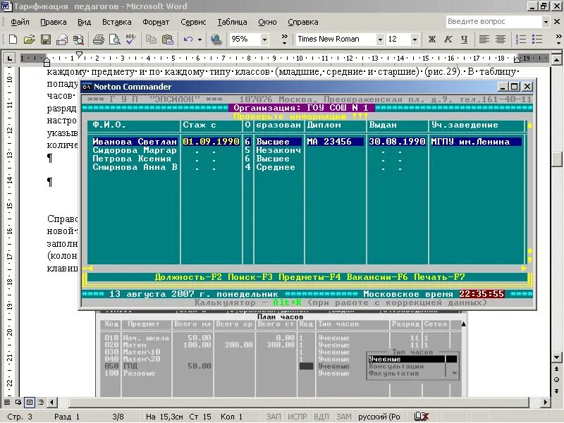Click the Печать-F7 command in the bottom bar
The width and height of the screenshot is (564, 423).
439,277
